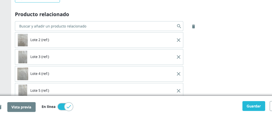Remove Lote 2 from related products
Viewport: 272px width, 116px height.
178,40
